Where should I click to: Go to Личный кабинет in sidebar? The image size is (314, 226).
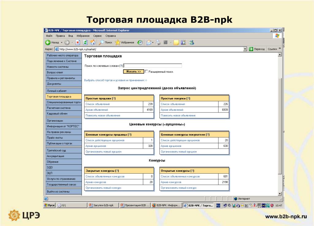63,91
